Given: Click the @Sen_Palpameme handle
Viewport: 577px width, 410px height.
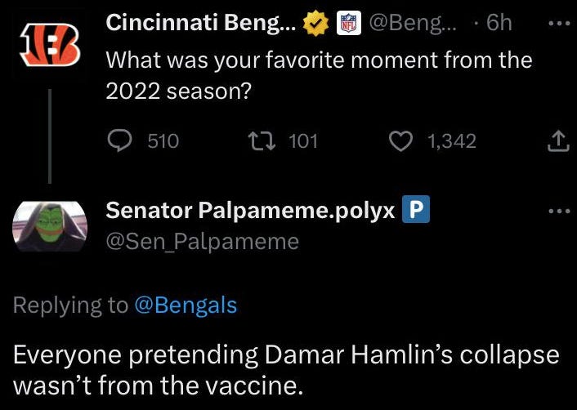Looking at the screenshot, I should pos(203,241).
